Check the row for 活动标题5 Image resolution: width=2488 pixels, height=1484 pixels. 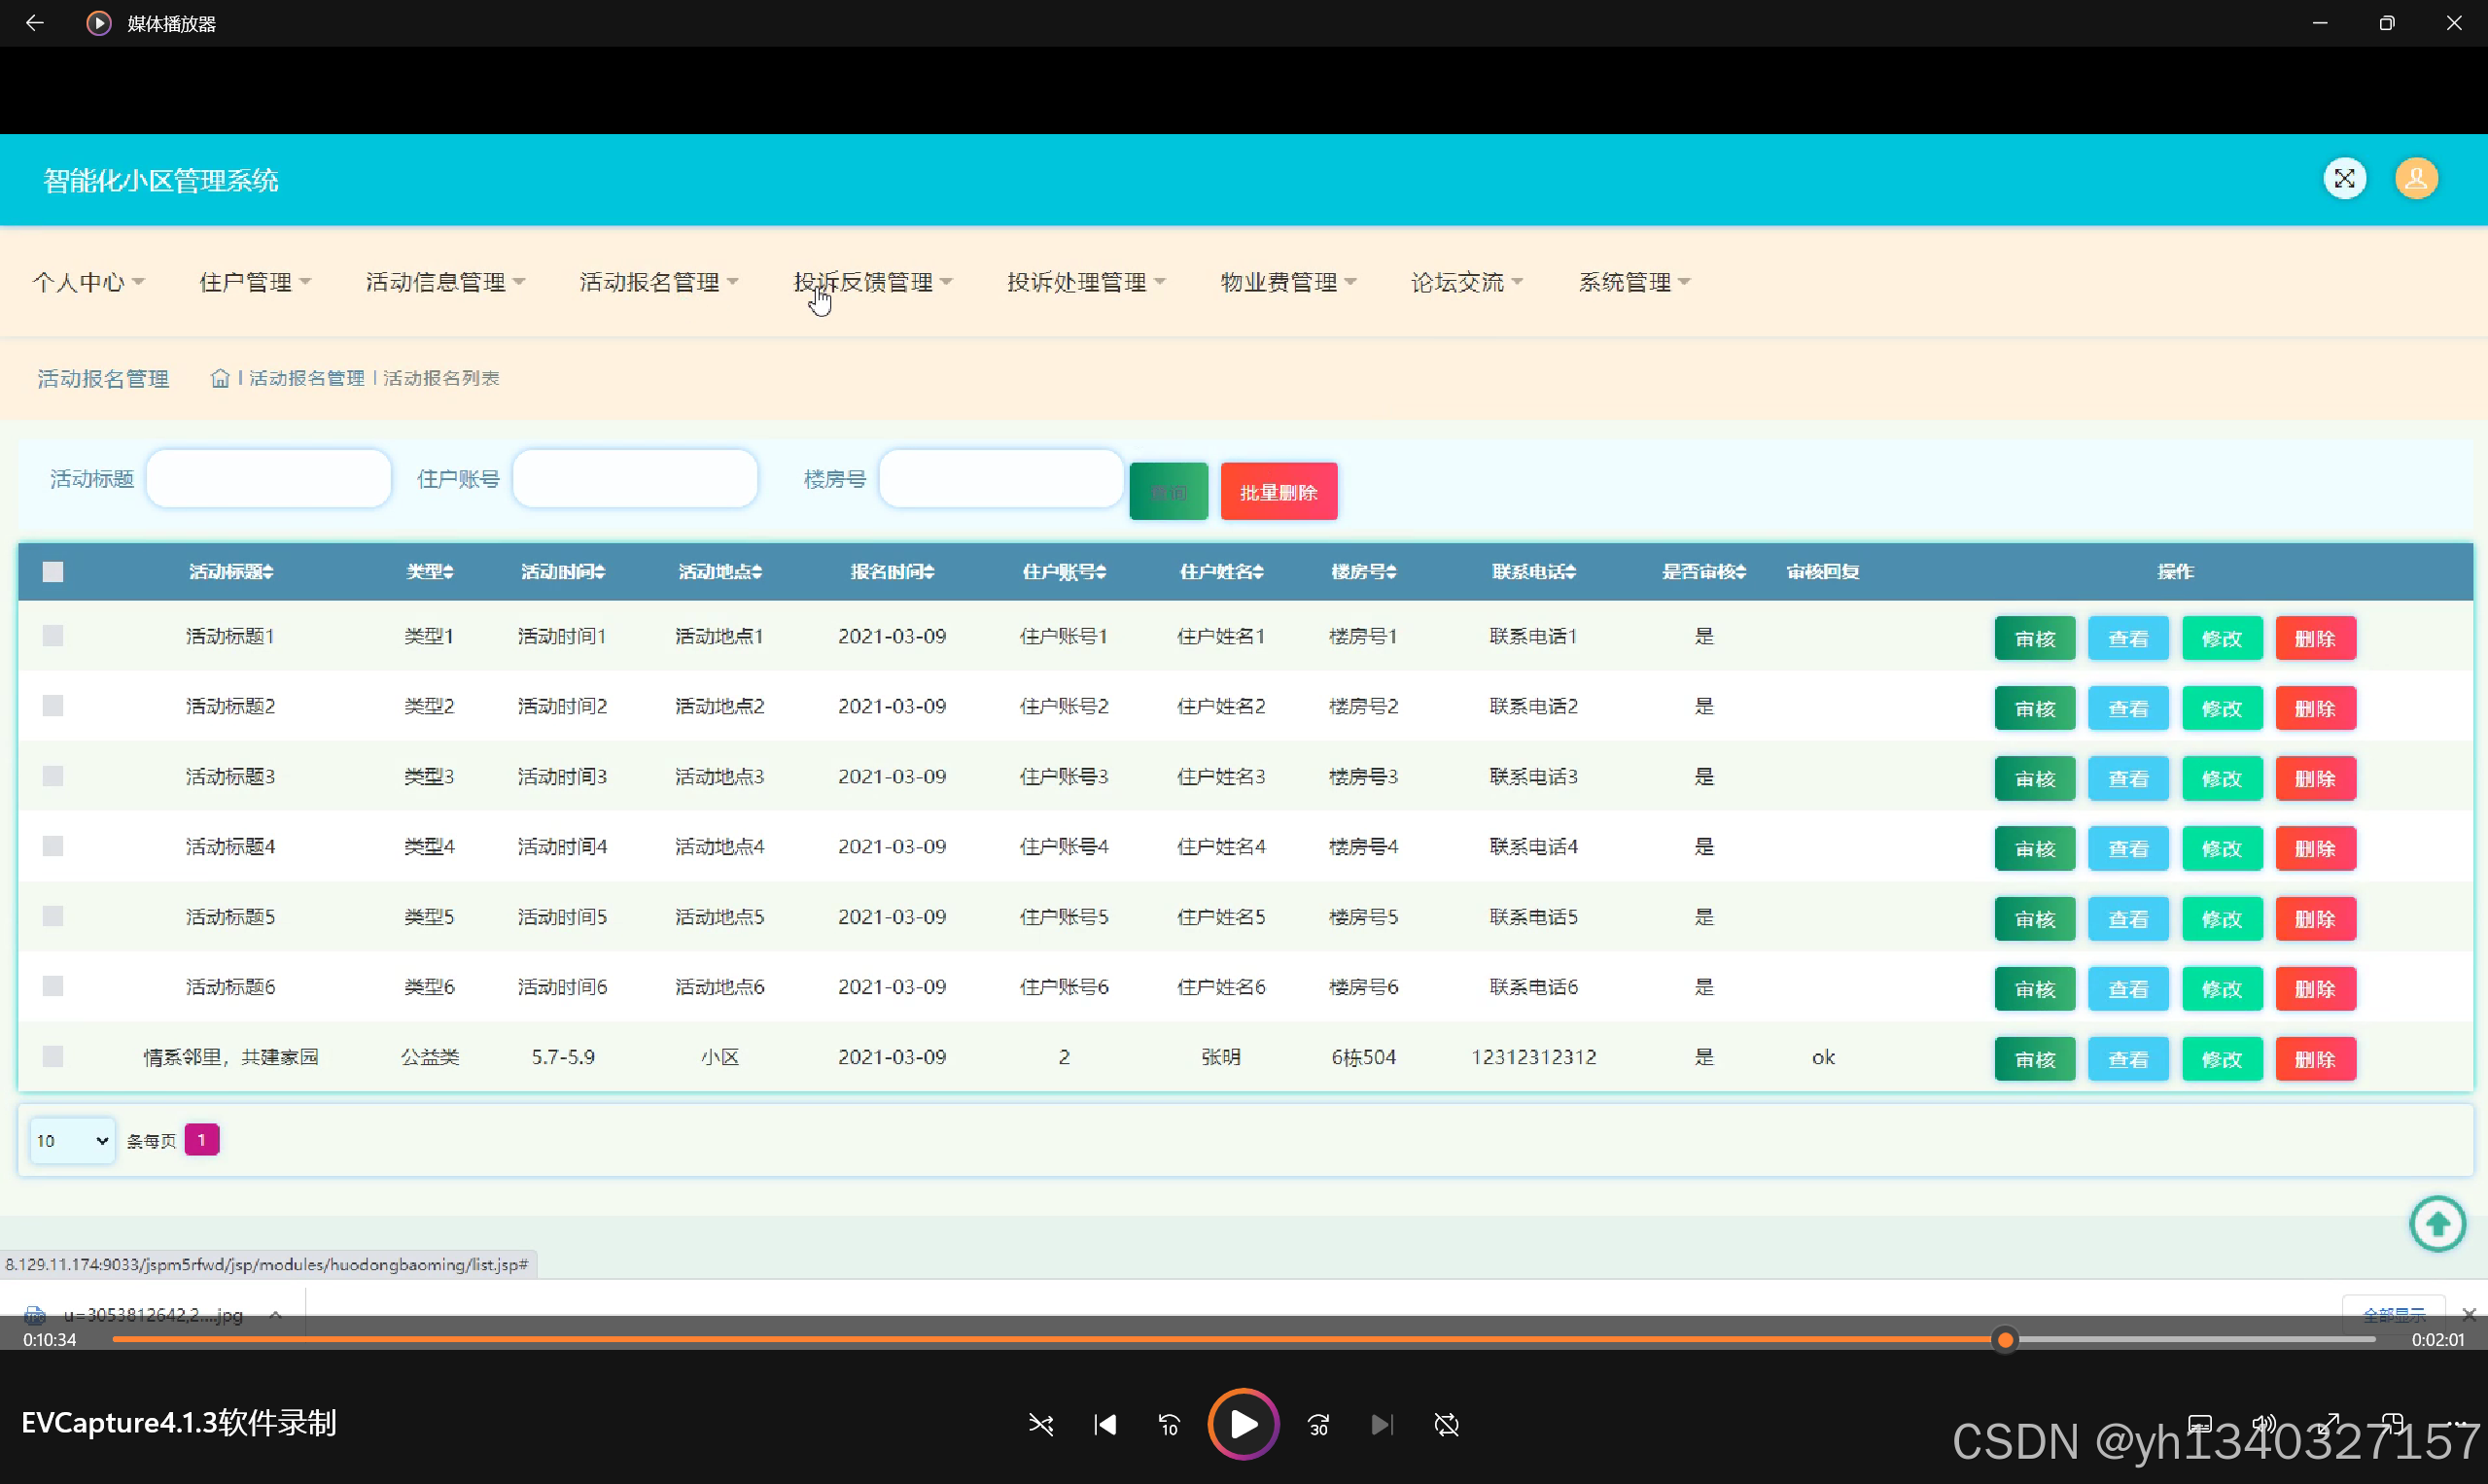(53, 916)
